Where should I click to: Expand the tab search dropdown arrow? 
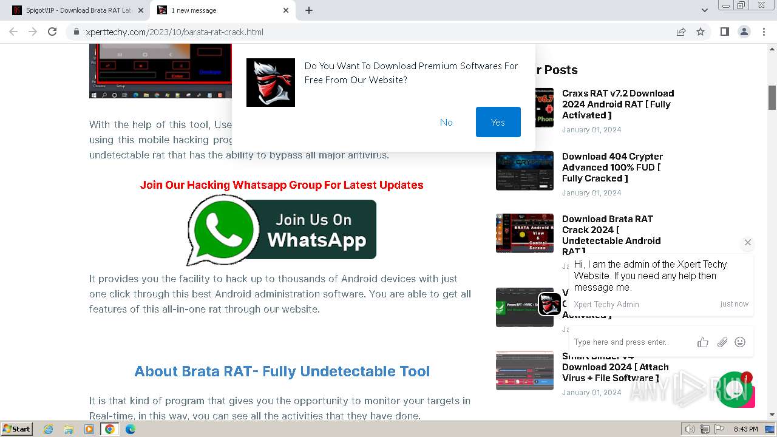pos(705,10)
